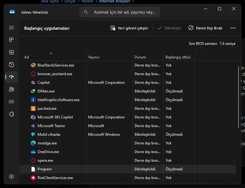Select the 'OneDrive.exe' row name
The height and width of the screenshot is (188, 245).
(48, 152)
